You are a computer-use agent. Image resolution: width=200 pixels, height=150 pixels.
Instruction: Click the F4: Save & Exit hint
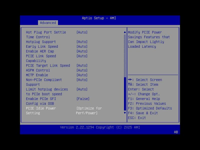(143, 113)
